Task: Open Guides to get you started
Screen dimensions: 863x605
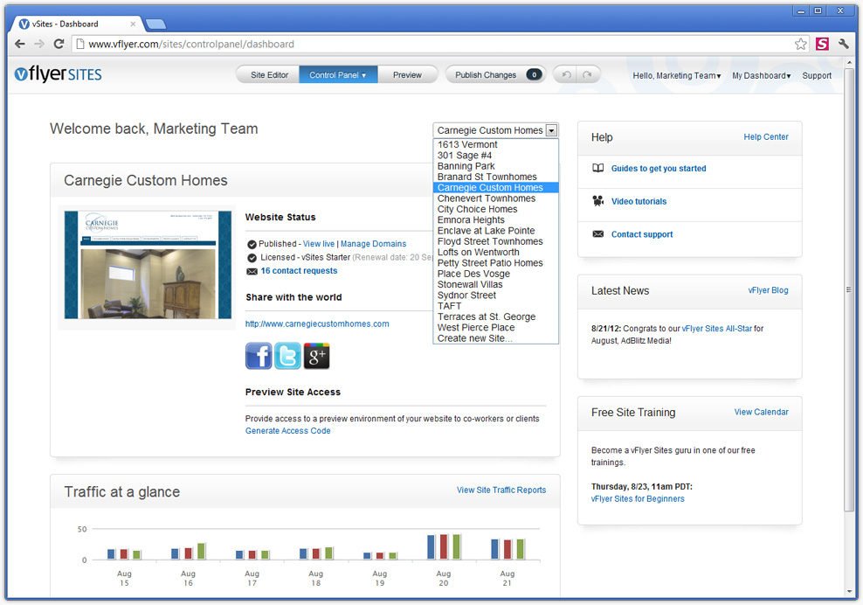Action: point(659,169)
